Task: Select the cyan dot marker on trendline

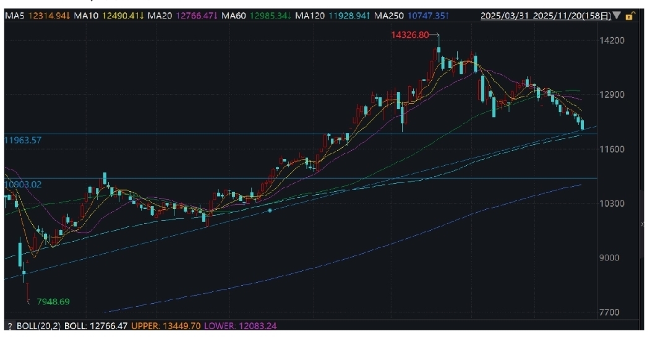Action: coord(270,210)
